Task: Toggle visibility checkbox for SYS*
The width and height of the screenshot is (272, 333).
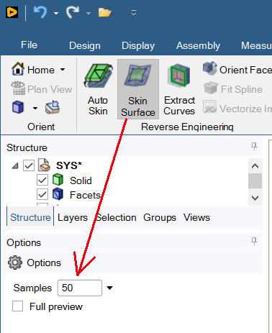Action: [29, 165]
